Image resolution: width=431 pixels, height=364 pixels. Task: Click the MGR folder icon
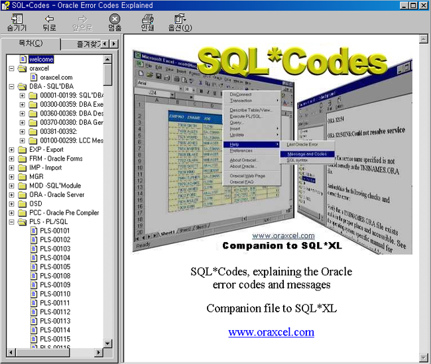pos(22,176)
